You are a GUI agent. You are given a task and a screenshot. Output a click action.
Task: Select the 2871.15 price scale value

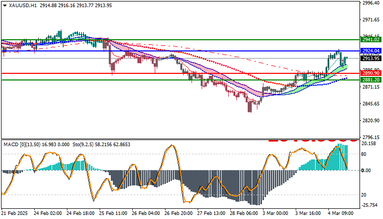[x=371, y=87]
